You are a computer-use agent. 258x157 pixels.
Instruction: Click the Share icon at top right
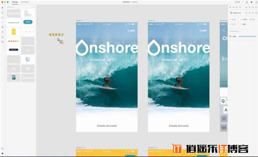(256, 2)
